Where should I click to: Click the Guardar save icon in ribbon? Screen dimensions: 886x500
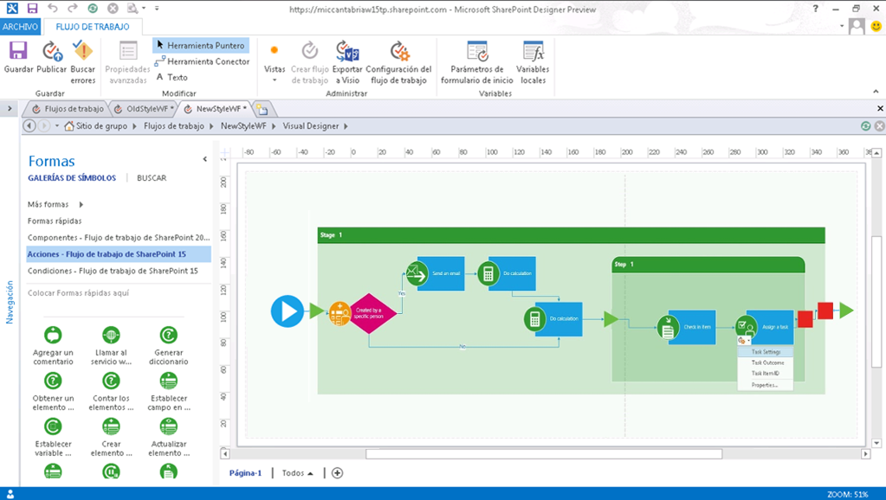click(x=18, y=51)
